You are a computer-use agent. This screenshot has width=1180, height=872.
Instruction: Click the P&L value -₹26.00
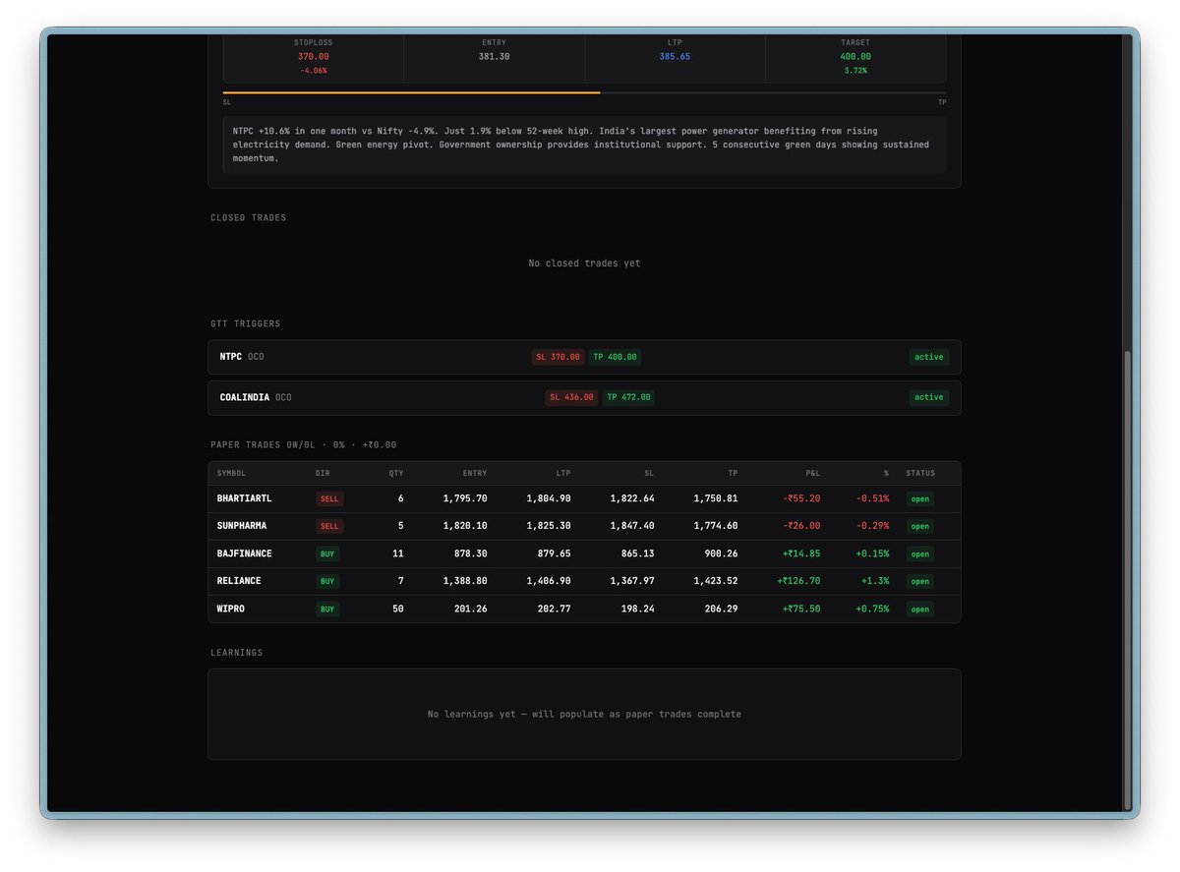(801, 526)
